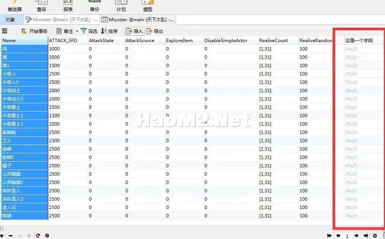Open the 触发器 (Trigger) toolbar item
The height and width of the screenshot is (239, 385).
(15, 6)
